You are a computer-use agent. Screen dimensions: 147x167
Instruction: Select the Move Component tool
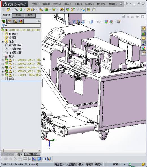click(x=33, y=10)
